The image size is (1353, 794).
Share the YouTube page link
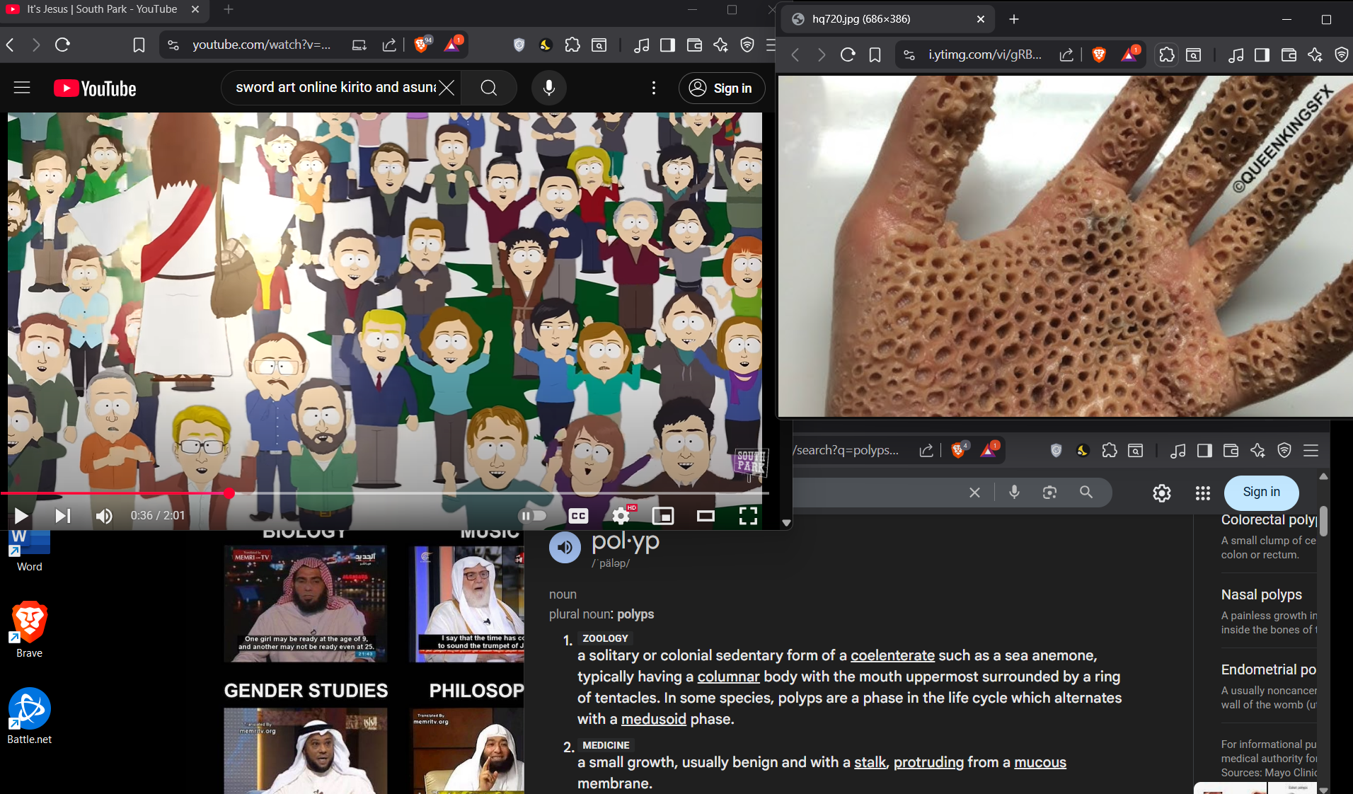[389, 45]
